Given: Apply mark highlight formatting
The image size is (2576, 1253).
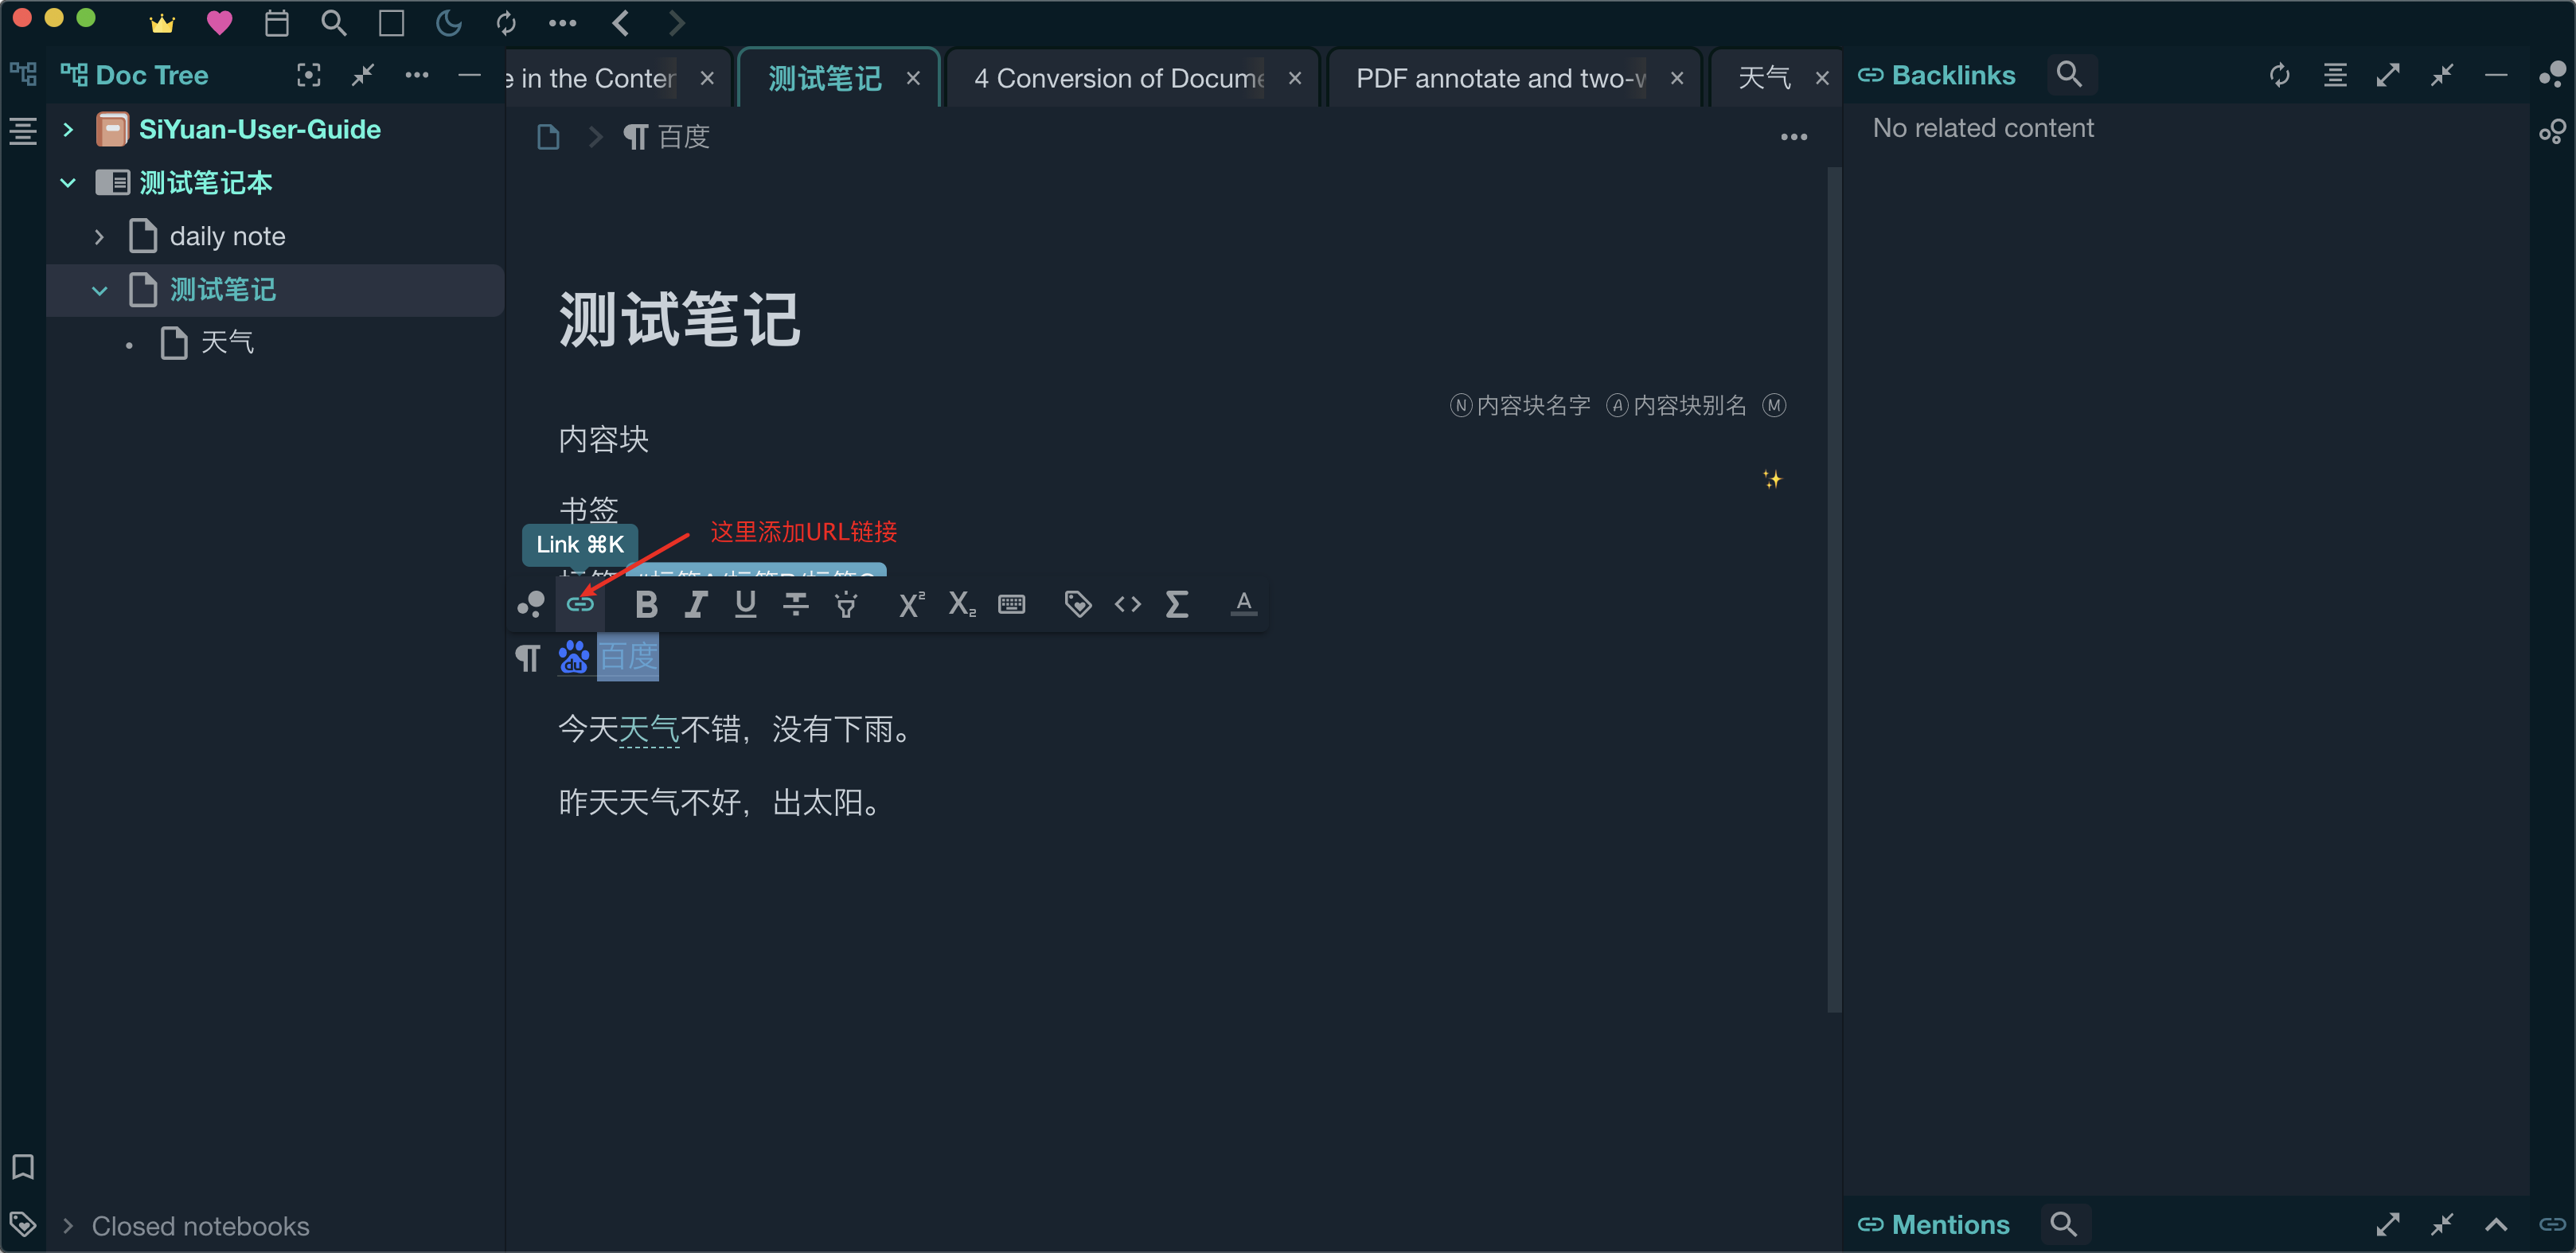Looking at the screenshot, I should click(846, 604).
